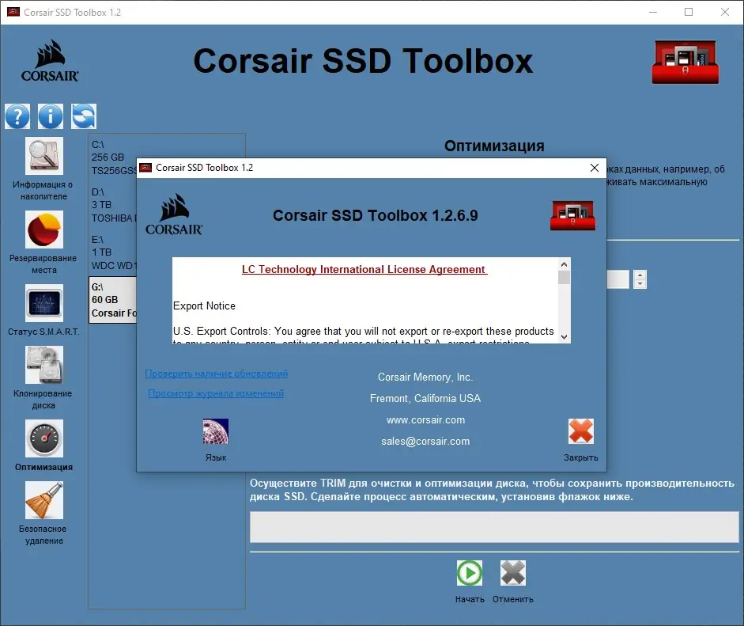Open View changelog (Просмотр журнала изменений) link
744x626 pixels.
pyautogui.click(x=216, y=393)
